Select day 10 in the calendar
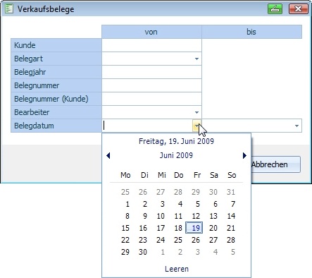 [x=161, y=216]
